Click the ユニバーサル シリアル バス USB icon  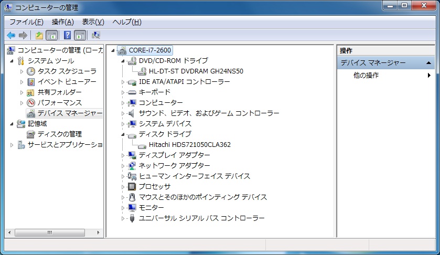pos(132,218)
